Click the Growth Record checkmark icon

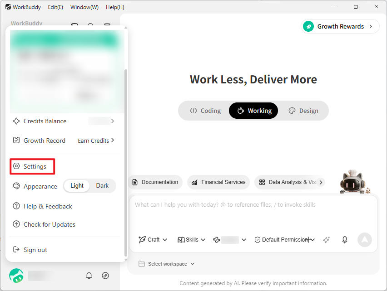click(16, 141)
